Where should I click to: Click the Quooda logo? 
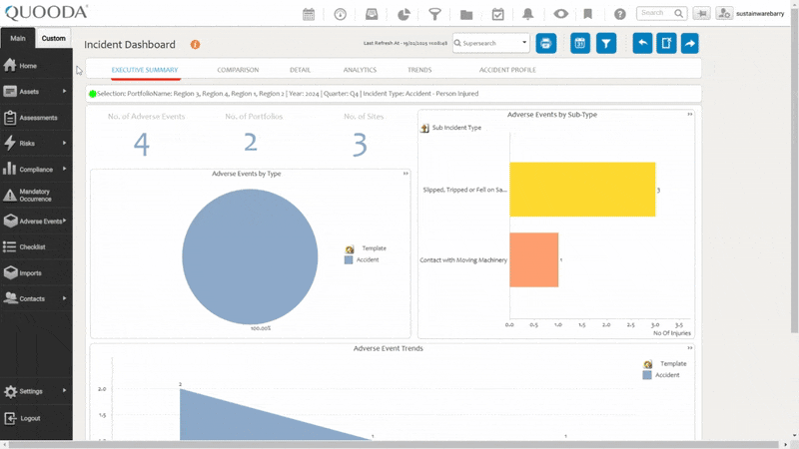click(x=46, y=13)
